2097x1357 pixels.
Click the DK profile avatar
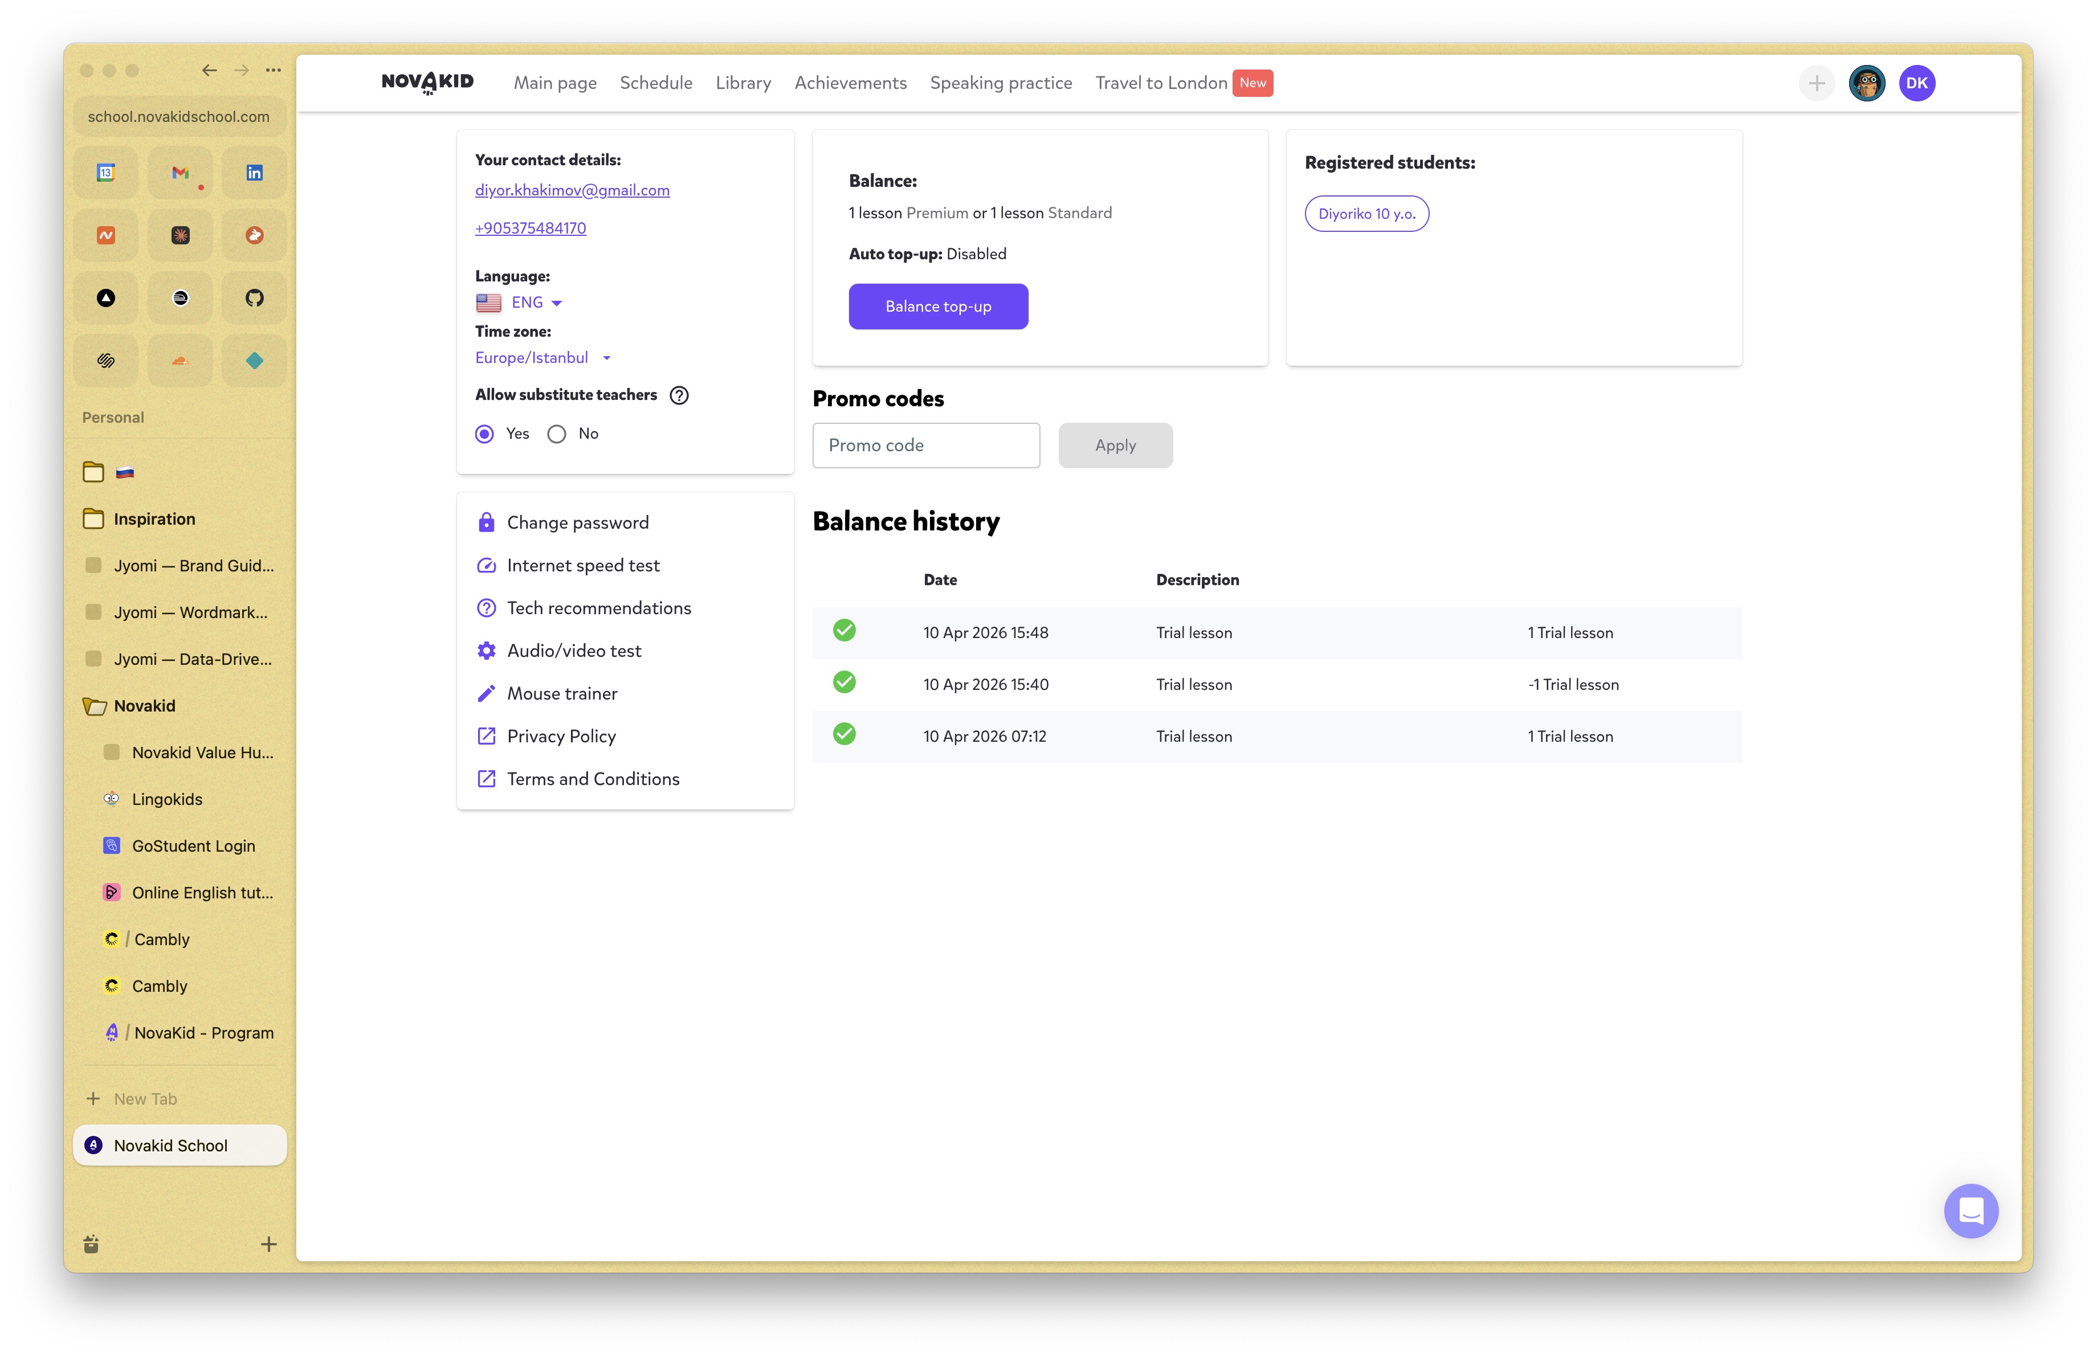(1916, 84)
